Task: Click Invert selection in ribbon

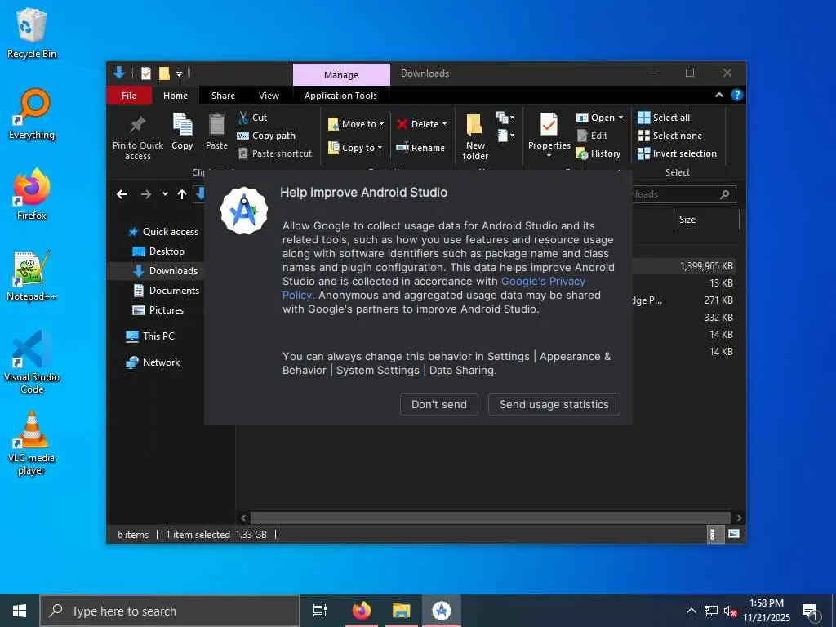Action: pyautogui.click(x=677, y=153)
